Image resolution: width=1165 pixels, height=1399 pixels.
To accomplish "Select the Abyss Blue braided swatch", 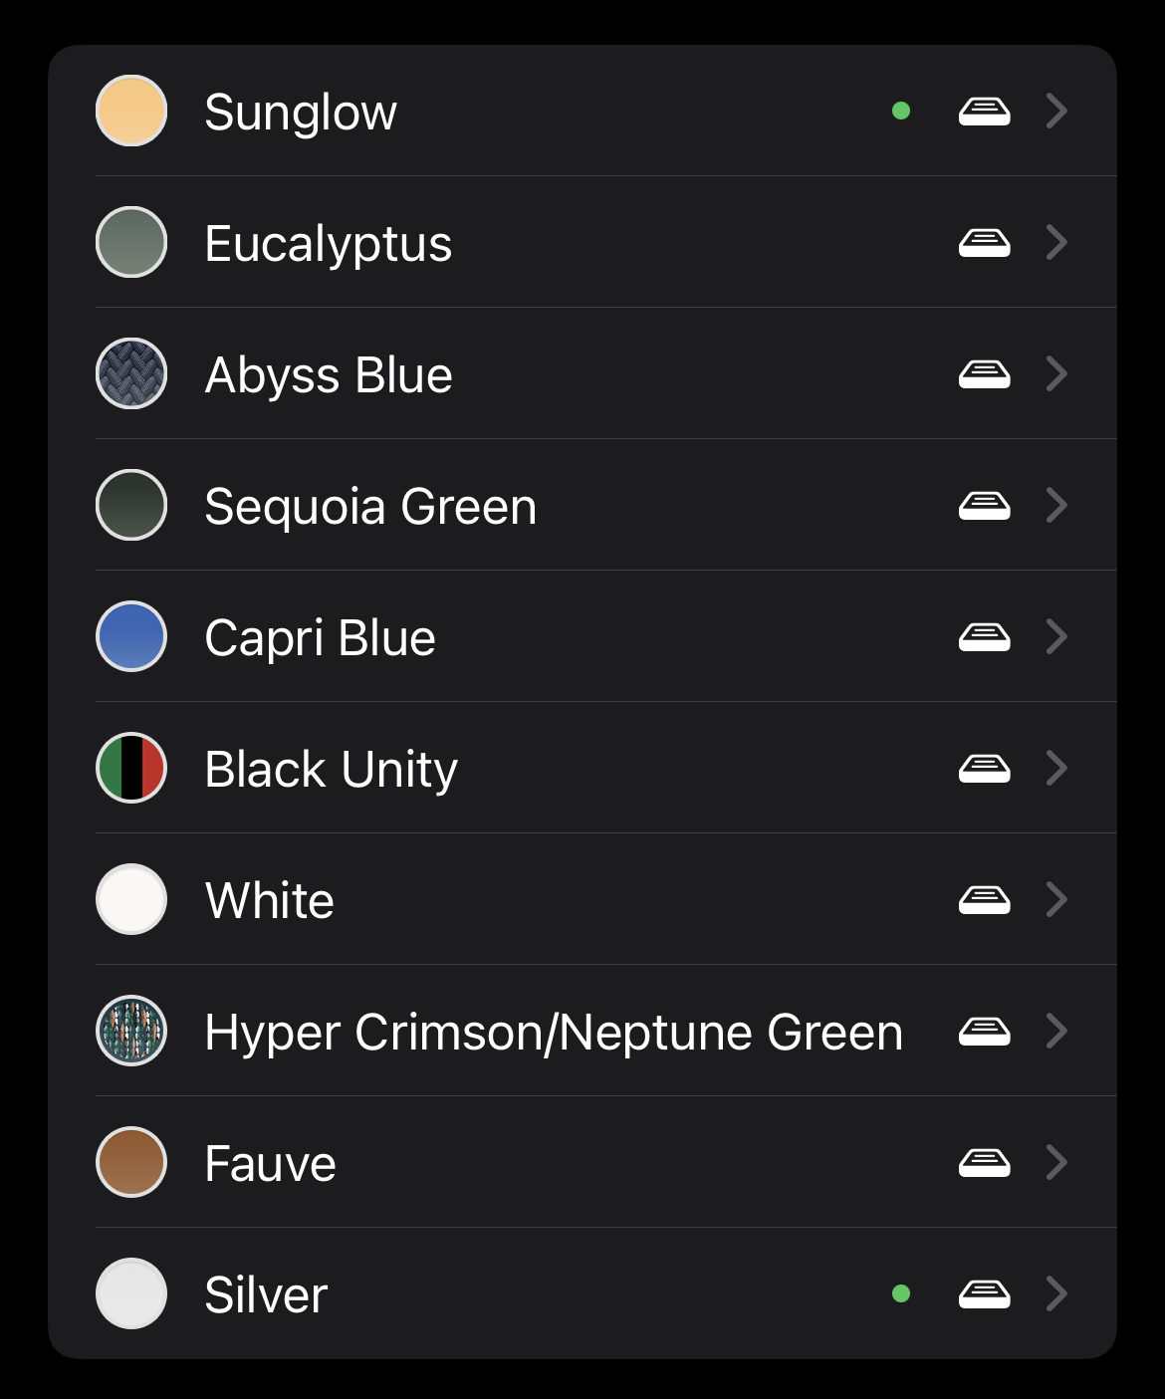I will click(131, 373).
